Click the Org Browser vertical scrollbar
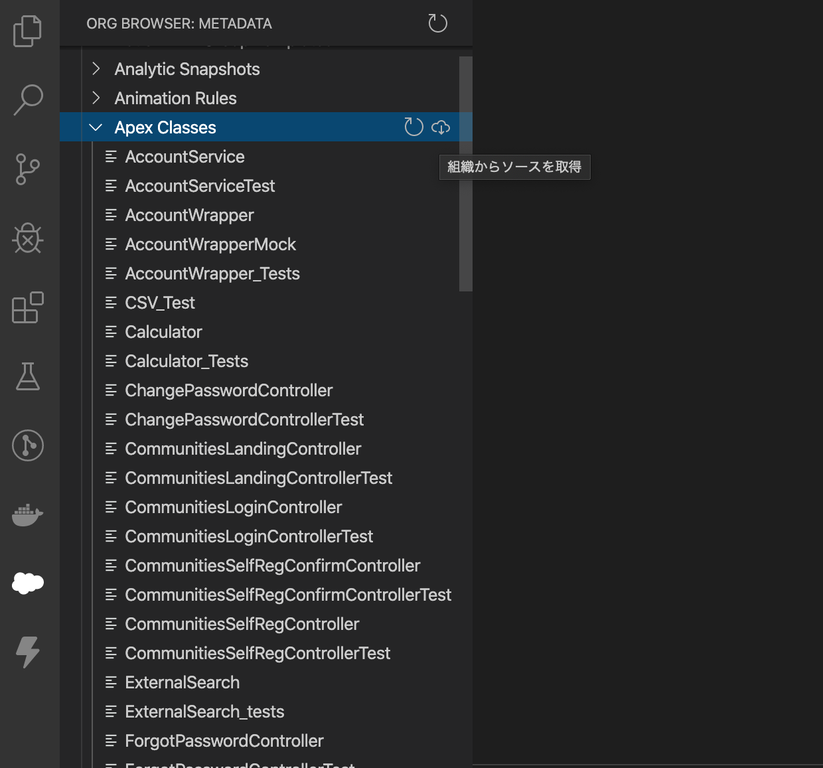This screenshot has height=768, width=823. 465,174
